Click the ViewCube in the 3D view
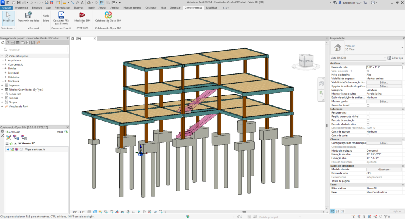The image size is (405, 219). tap(307, 61)
